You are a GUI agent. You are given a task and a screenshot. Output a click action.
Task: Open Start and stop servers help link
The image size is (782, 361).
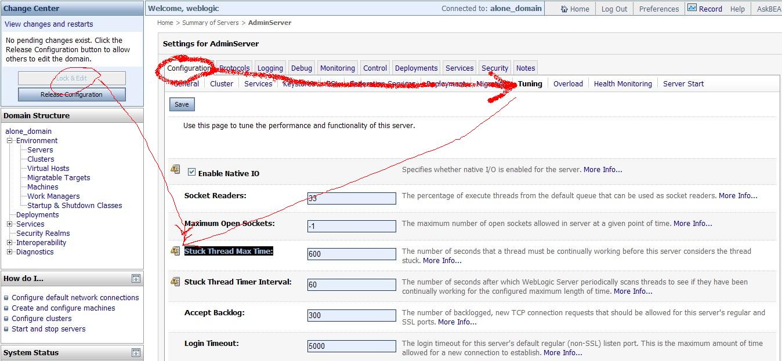tap(49, 329)
